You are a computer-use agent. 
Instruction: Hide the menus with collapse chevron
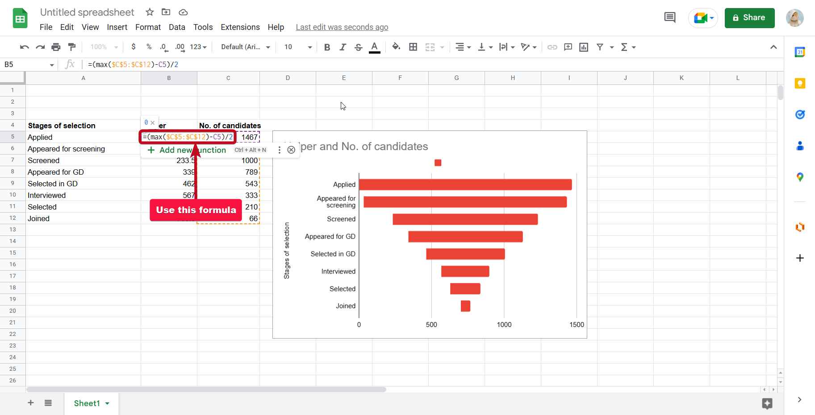coord(773,47)
